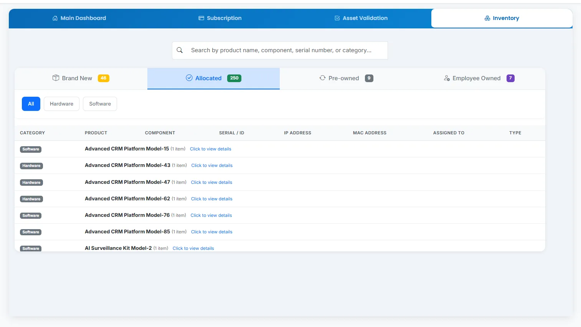
Task: Click Hardware badge on Model-43 row
Action: click(31, 166)
